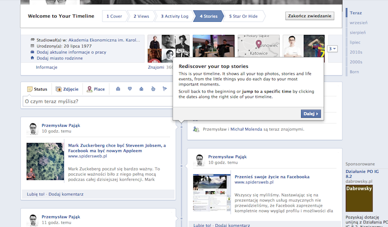Select step 4 Stories
Image resolution: width=388 pixels, height=227 pixels.
tap(209, 16)
